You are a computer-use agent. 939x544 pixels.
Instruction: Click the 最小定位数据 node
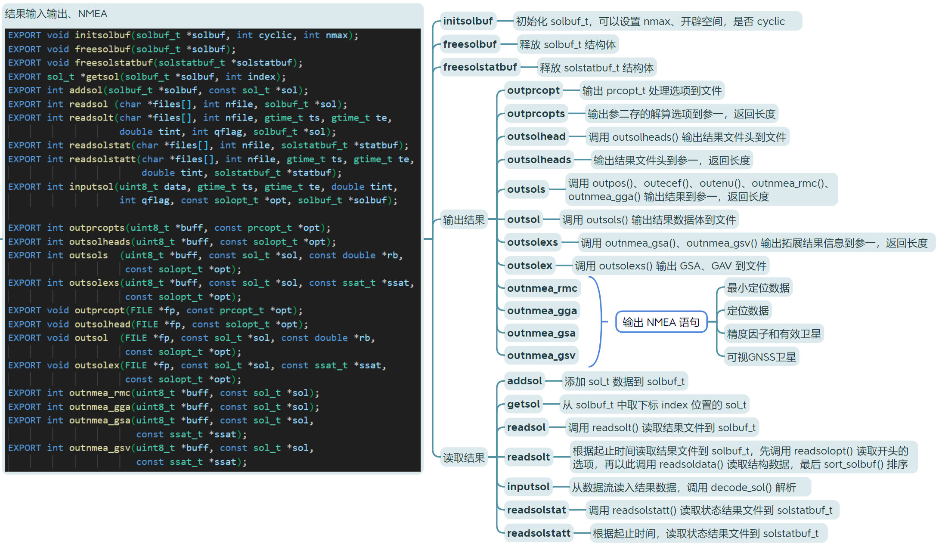click(758, 287)
